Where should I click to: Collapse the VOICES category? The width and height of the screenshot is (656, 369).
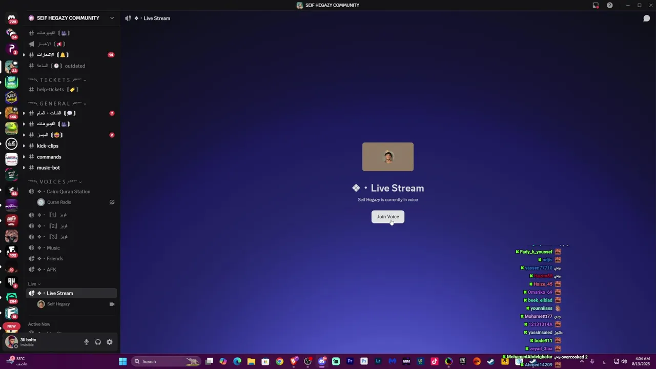point(55,181)
